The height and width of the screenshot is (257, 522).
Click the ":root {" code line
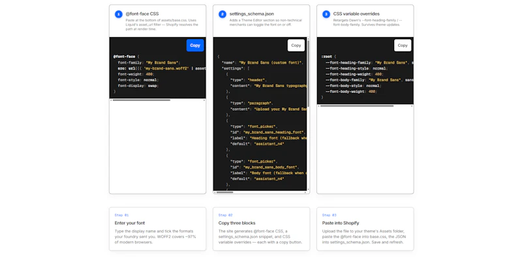click(x=329, y=57)
